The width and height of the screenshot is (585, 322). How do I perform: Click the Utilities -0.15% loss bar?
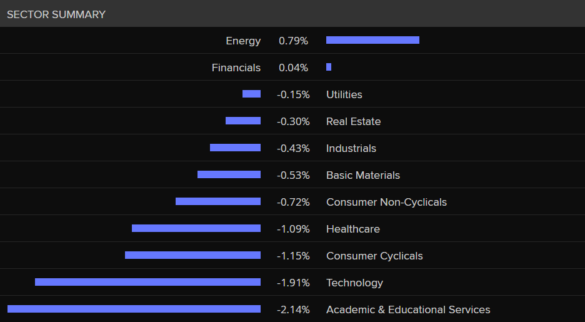(x=251, y=94)
